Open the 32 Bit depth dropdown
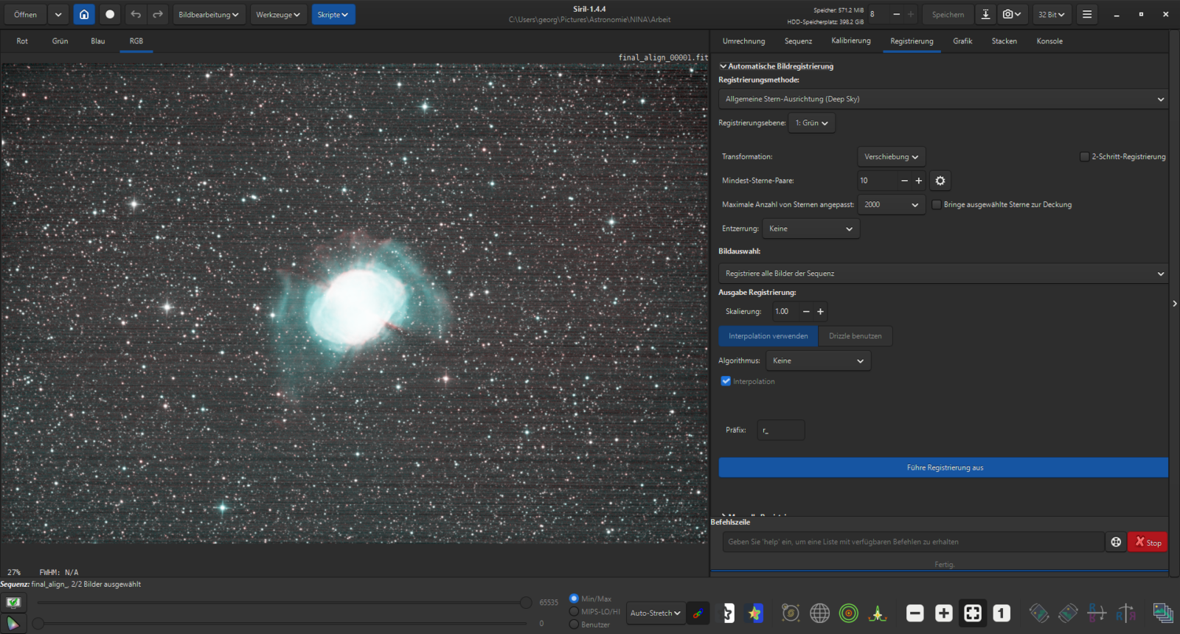 tap(1052, 15)
